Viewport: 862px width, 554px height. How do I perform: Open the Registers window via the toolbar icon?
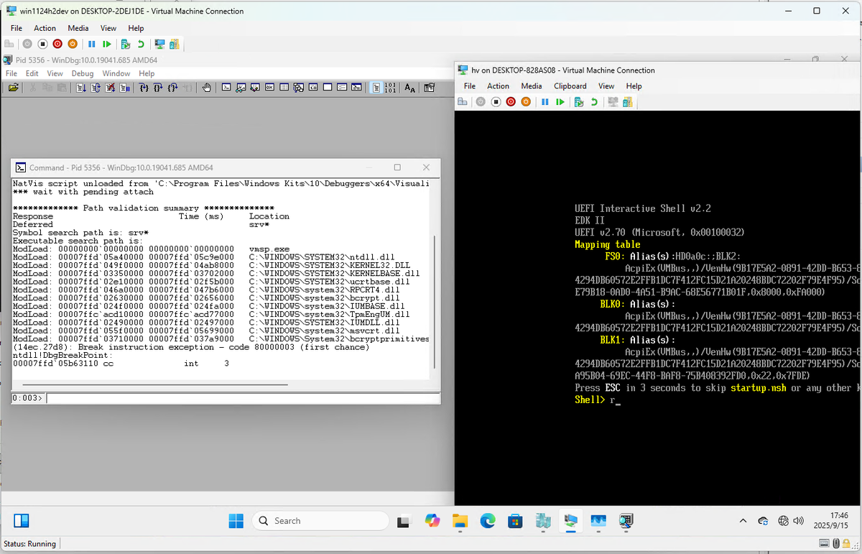269,88
